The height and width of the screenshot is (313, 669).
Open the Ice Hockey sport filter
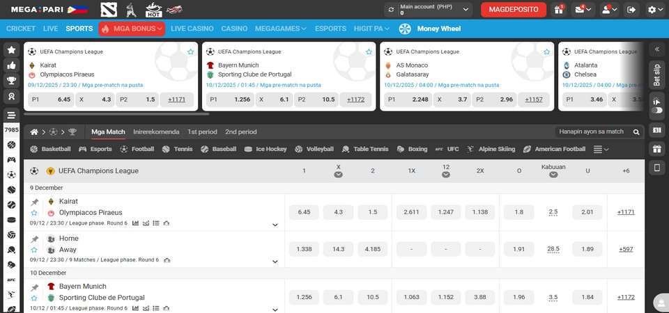click(266, 149)
